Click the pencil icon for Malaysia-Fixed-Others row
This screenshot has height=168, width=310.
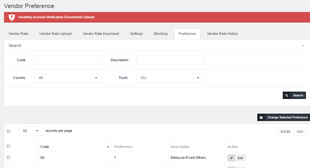click(231, 158)
